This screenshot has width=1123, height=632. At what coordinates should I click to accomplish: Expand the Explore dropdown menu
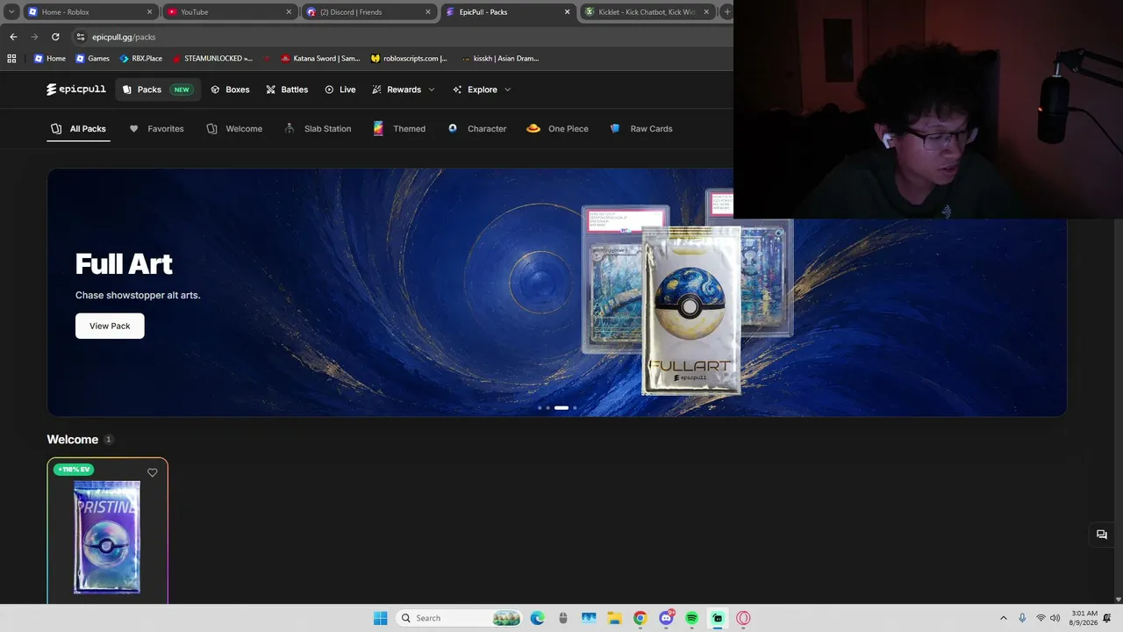(x=482, y=90)
